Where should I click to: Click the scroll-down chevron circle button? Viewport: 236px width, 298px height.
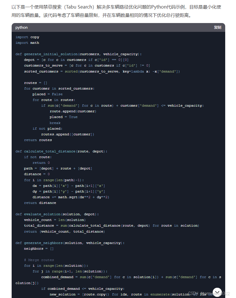coord(217,292)
